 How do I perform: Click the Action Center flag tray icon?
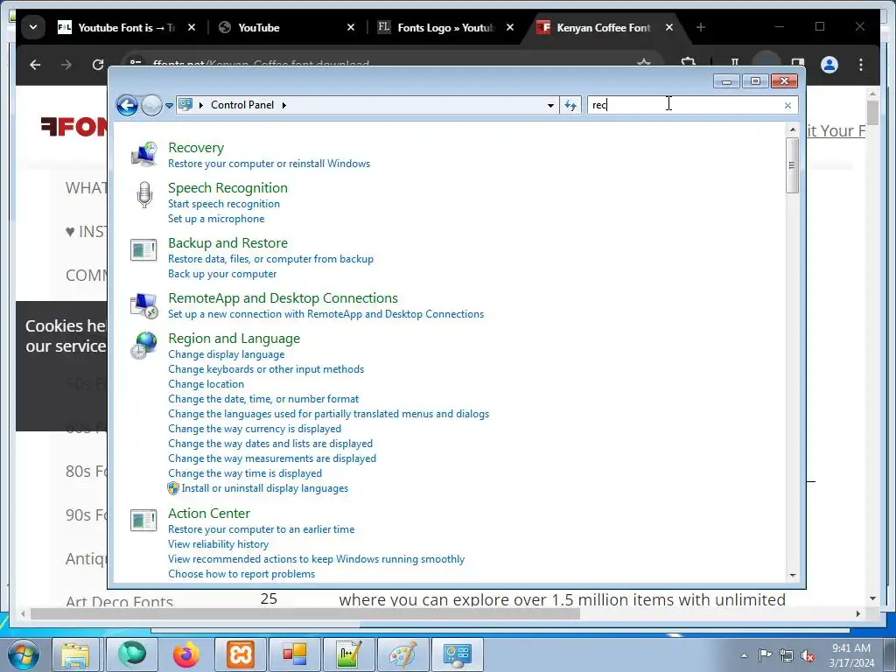tap(765, 655)
